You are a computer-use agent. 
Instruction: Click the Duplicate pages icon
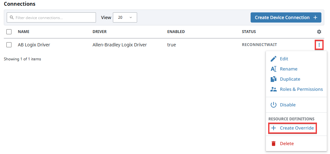pos(273,79)
